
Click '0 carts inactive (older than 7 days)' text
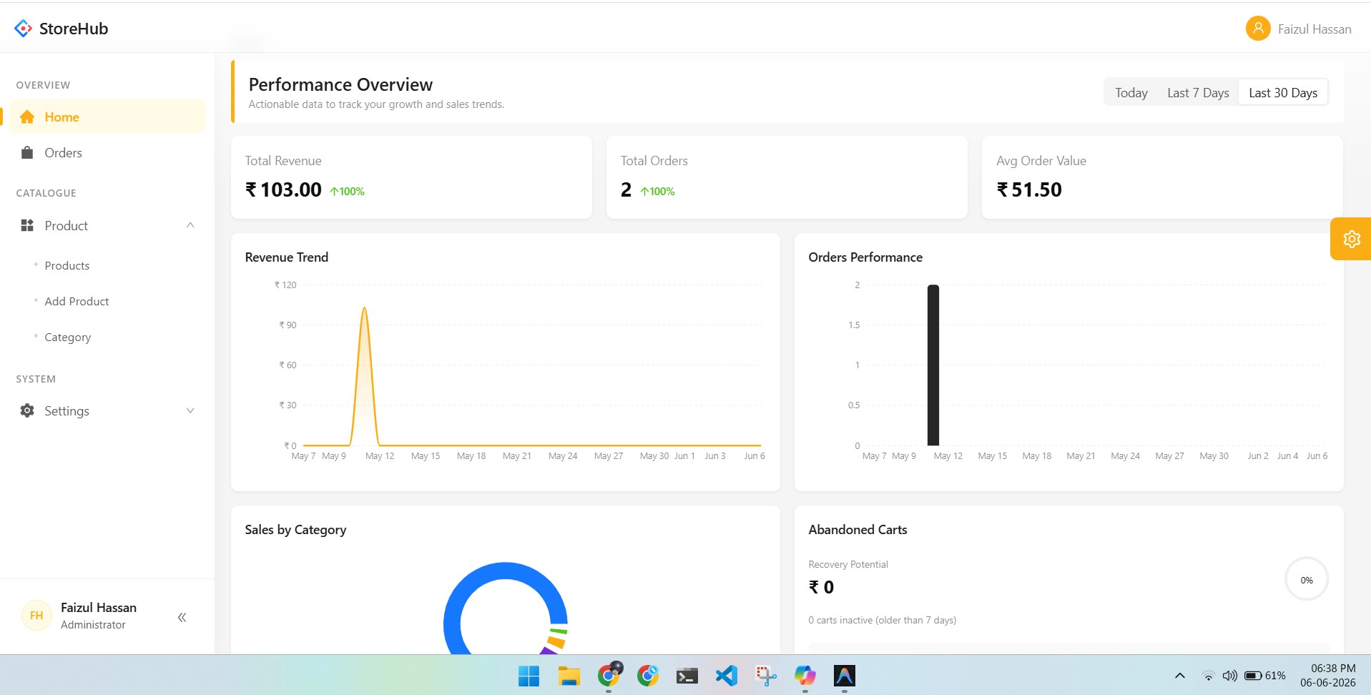(883, 620)
